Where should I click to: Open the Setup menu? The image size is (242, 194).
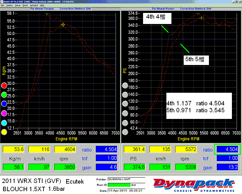pyautogui.click(x=18, y=5)
